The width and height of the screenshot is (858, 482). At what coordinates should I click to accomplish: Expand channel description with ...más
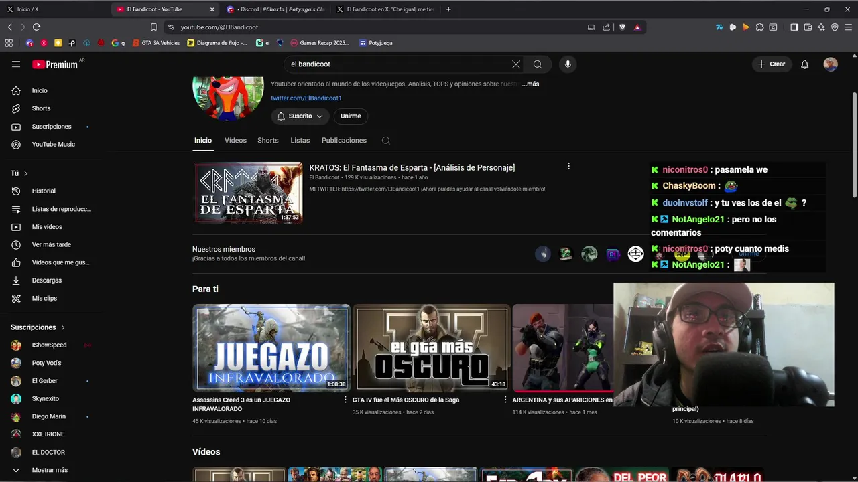pos(531,84)
